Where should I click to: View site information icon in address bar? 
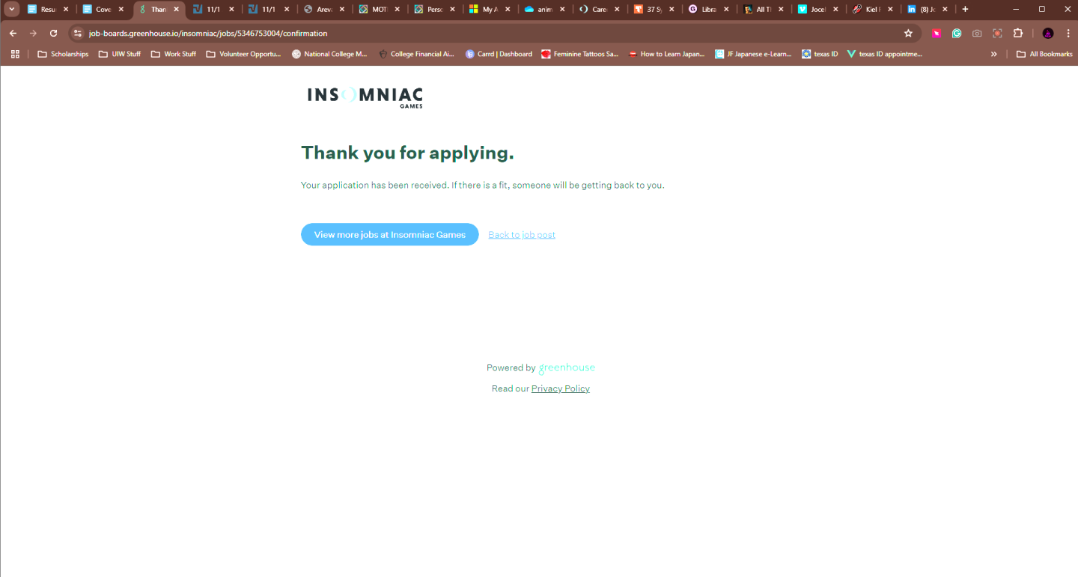tap(77, 33)
